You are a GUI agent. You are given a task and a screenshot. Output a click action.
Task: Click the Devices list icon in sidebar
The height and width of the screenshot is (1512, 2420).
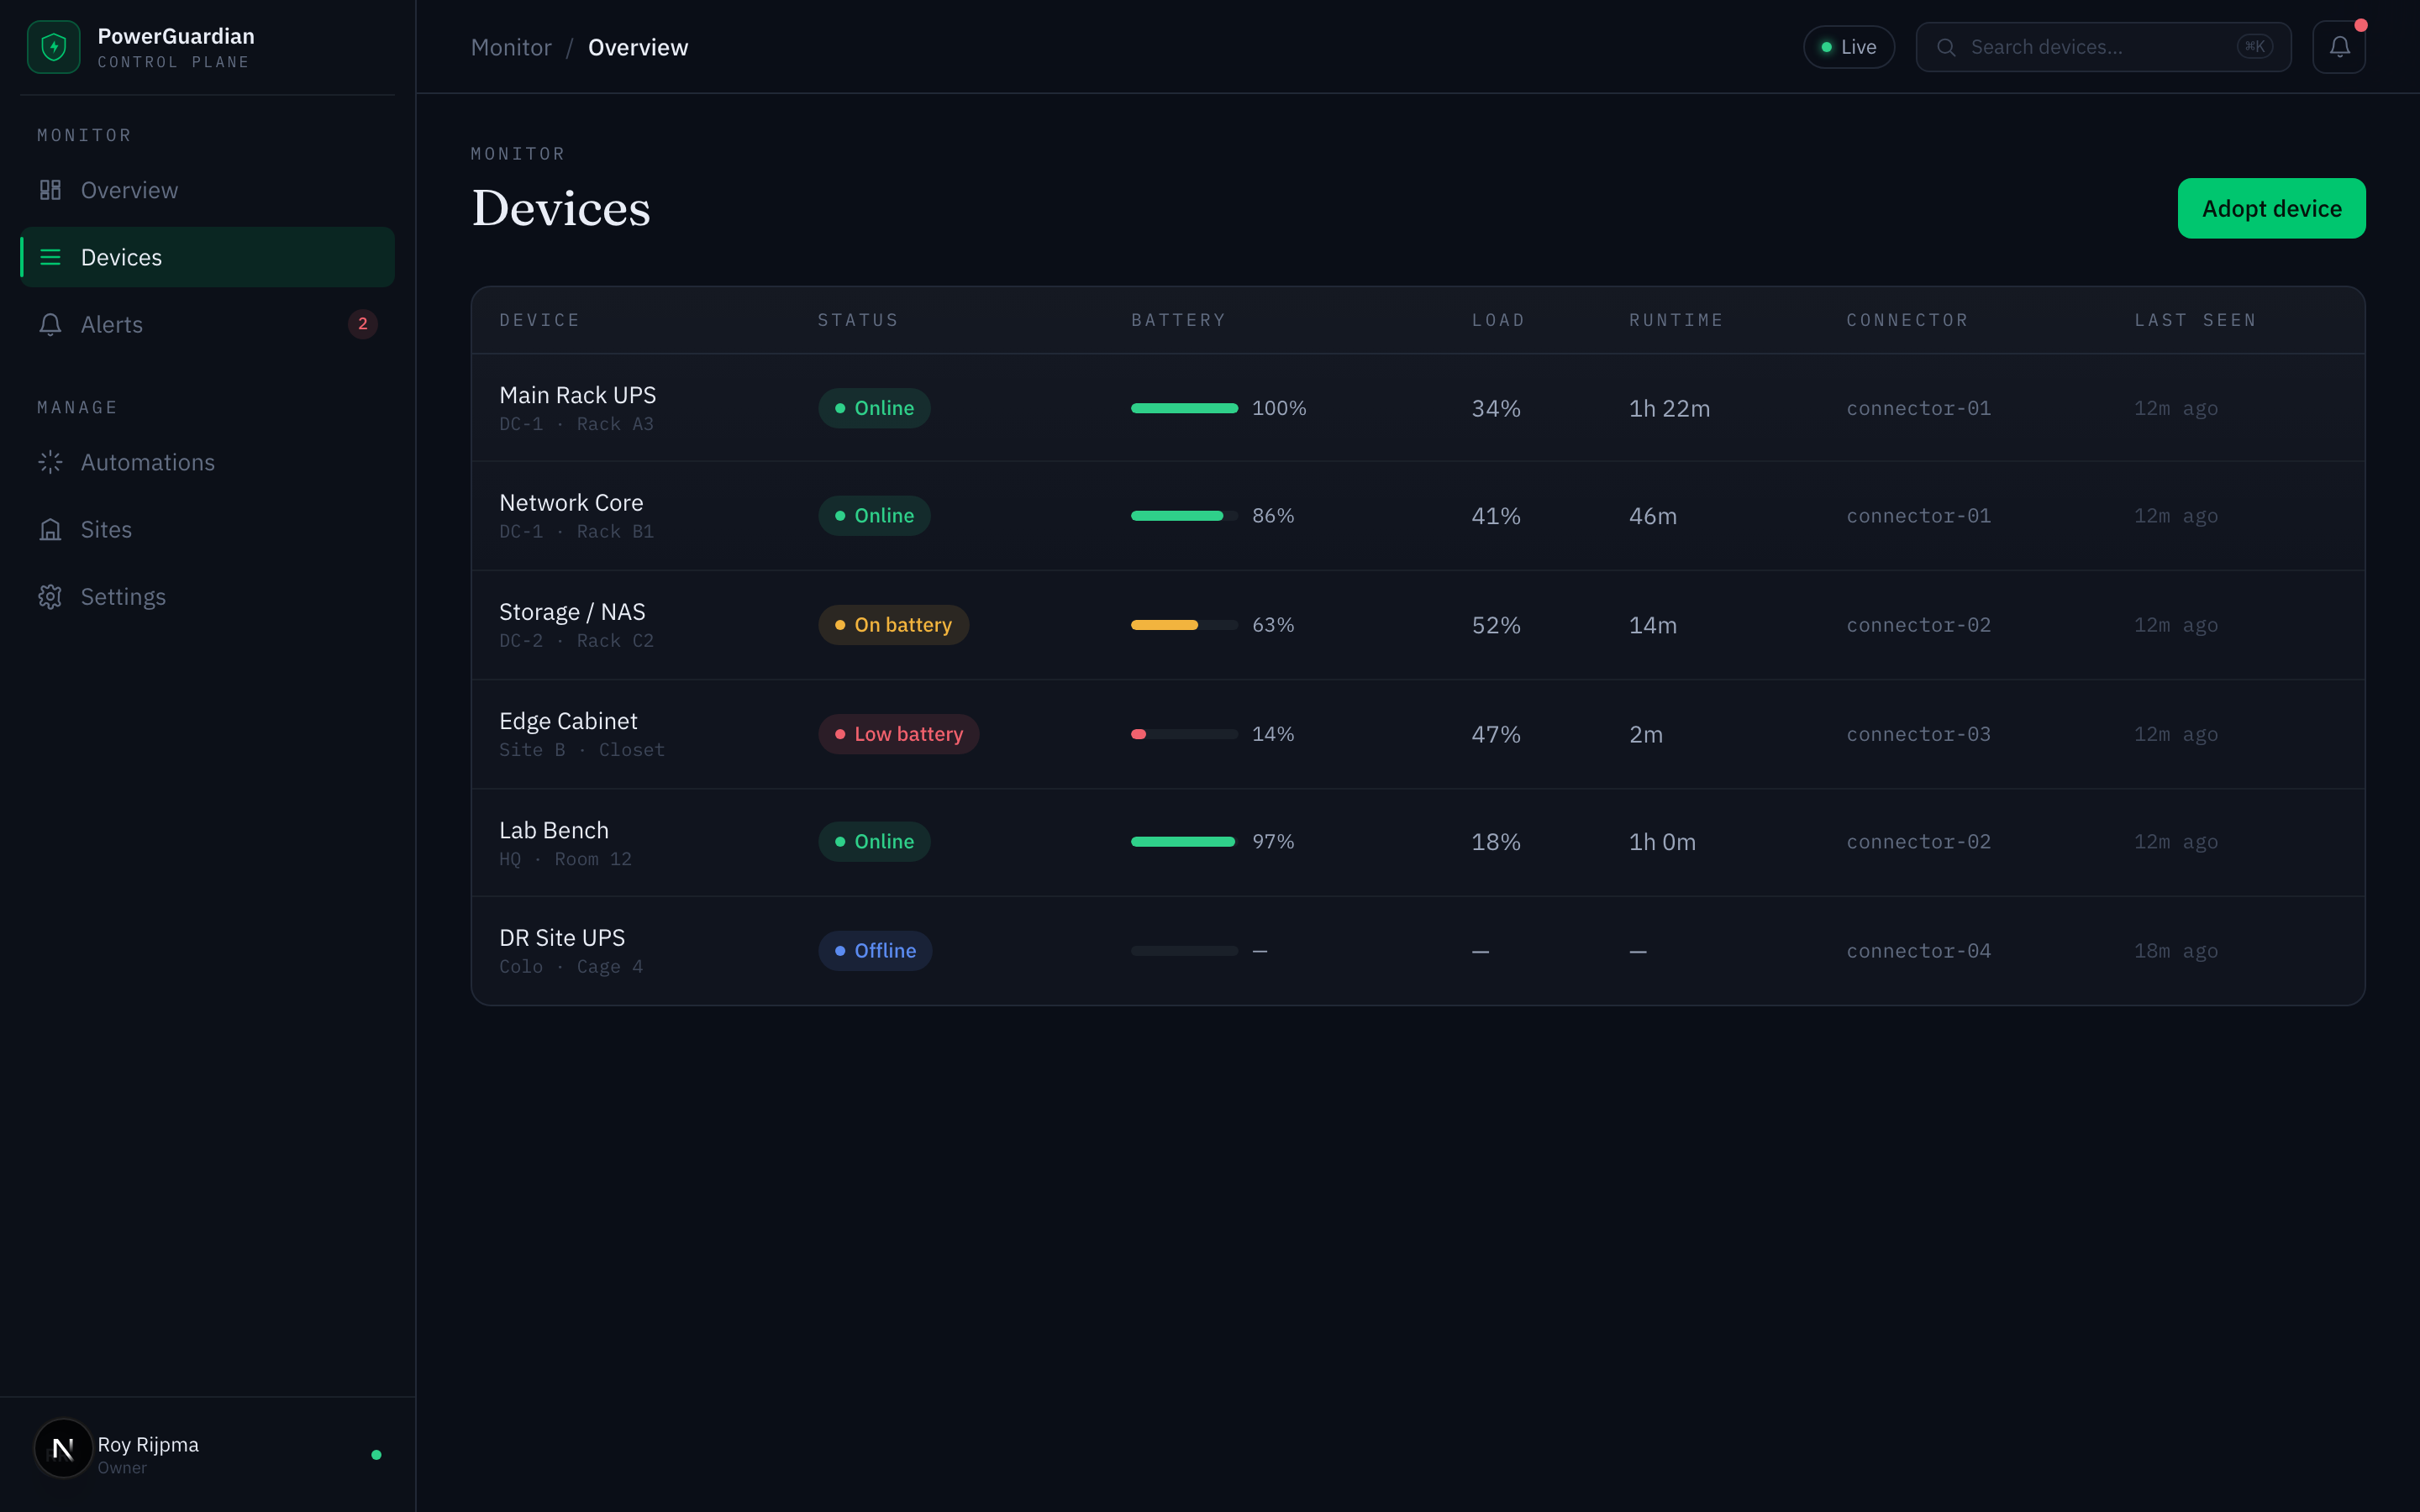pyautogui.click(x=50, y=257)
